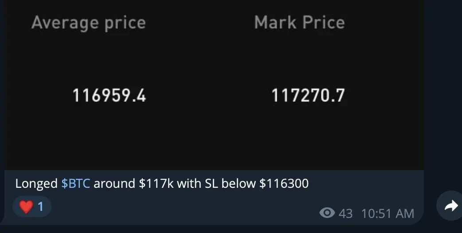The width and height of the screenshot is (462, 233).
Task: Click the message caption text 'Longed'
Action: (x=36, y=184)
